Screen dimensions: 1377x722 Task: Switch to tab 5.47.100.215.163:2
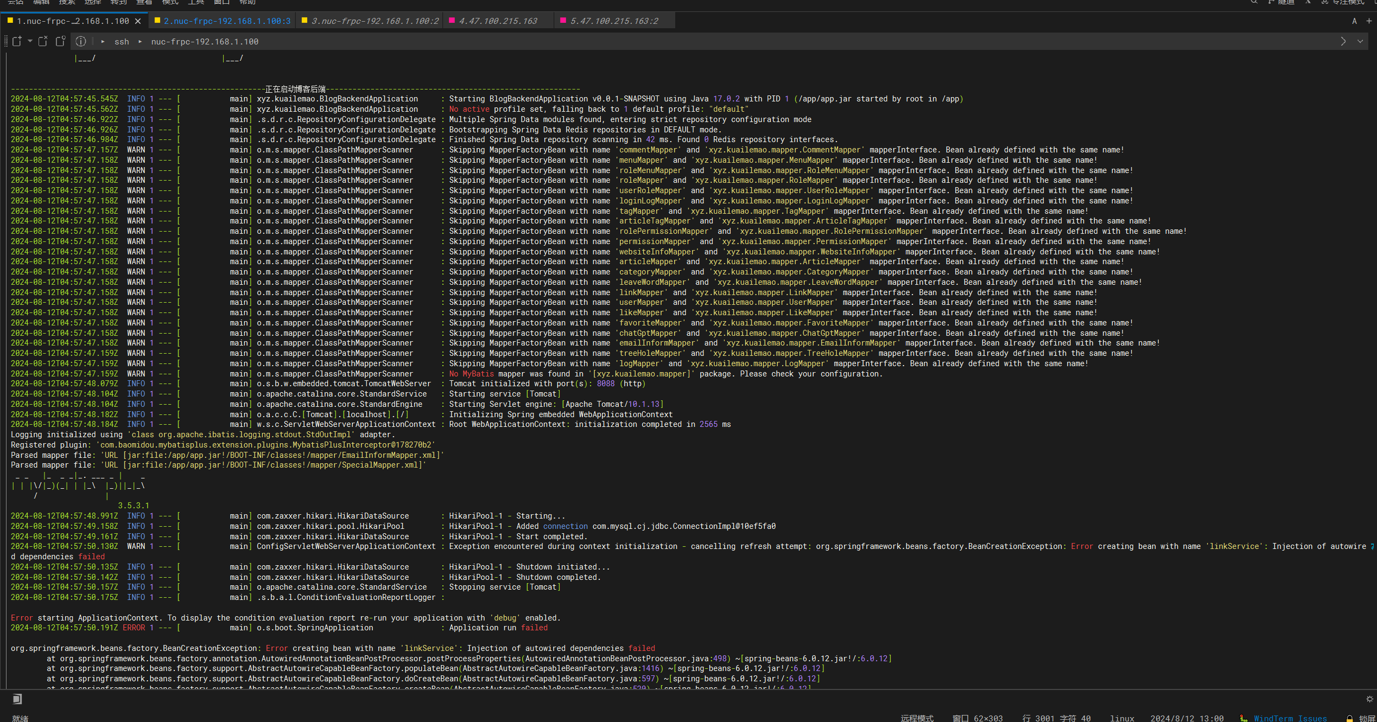coord(614,21)
